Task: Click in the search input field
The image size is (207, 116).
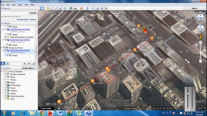Action: click(15, 13)
